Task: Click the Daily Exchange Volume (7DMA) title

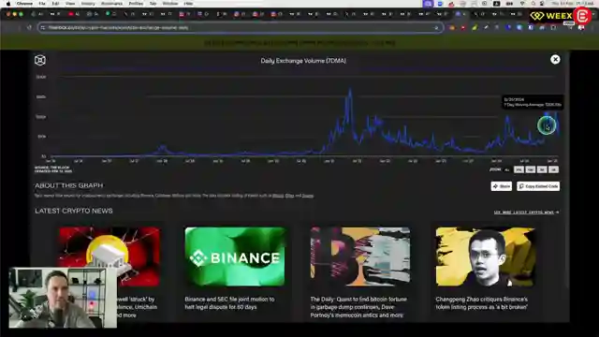Action: pos(303,61)
